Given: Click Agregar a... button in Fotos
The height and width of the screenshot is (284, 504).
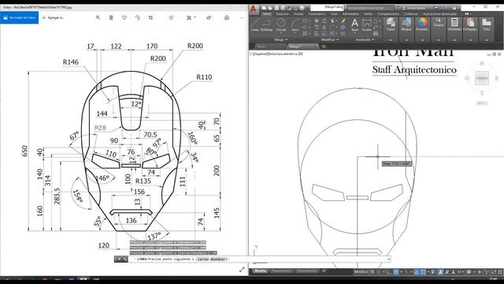Looking at the screenshot, I should 53,17.
